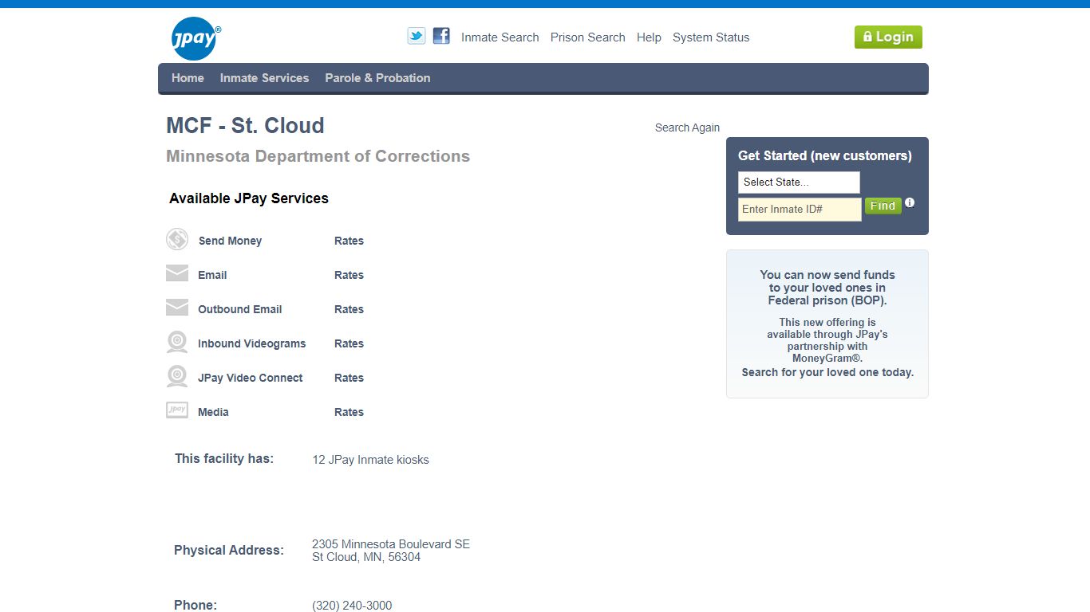View Rates for Media
This screenshot has height=612, width=1090.
coord(349,412)
